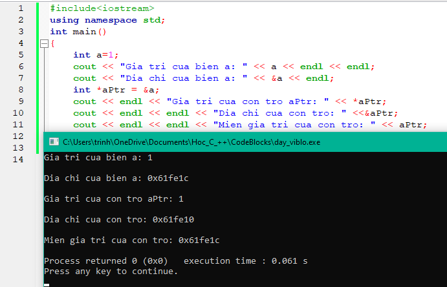Click the word 'main' on line 3
The image size is (447, 287).
pyautogui.click(x=84, y=32)
